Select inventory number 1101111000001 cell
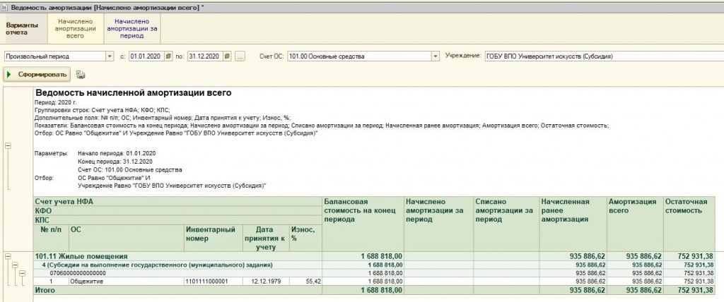This screenshot has width=724, height=302. tap(212, 281)
